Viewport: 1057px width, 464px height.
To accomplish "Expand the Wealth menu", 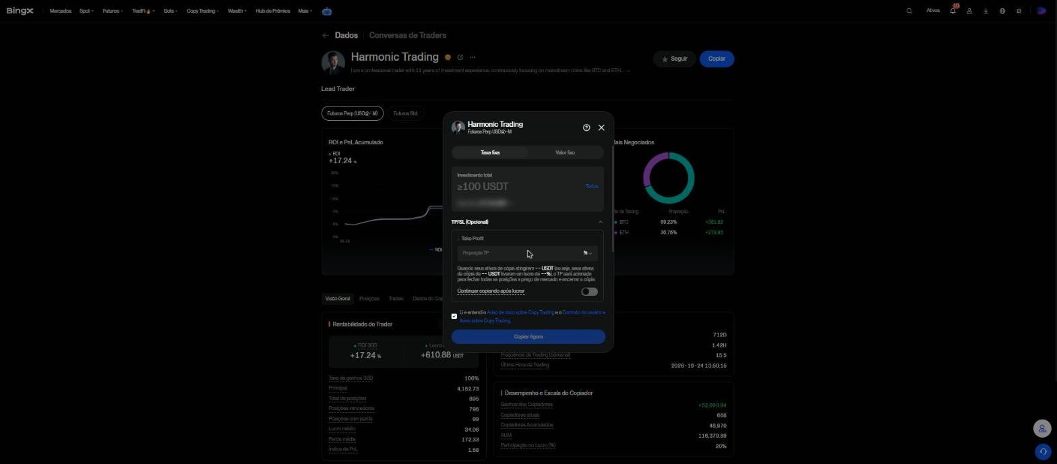I will click(x=237, y=11).
